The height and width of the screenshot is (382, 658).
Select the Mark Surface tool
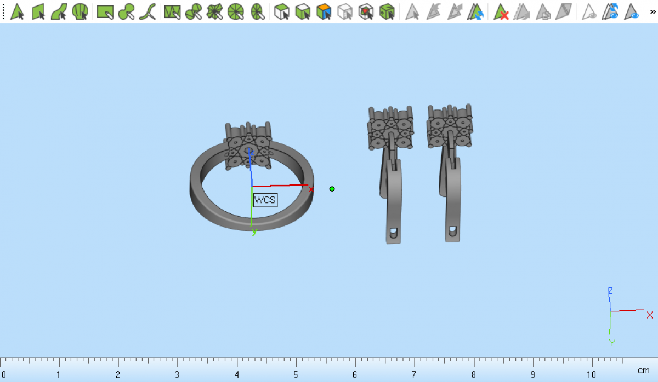59,11
